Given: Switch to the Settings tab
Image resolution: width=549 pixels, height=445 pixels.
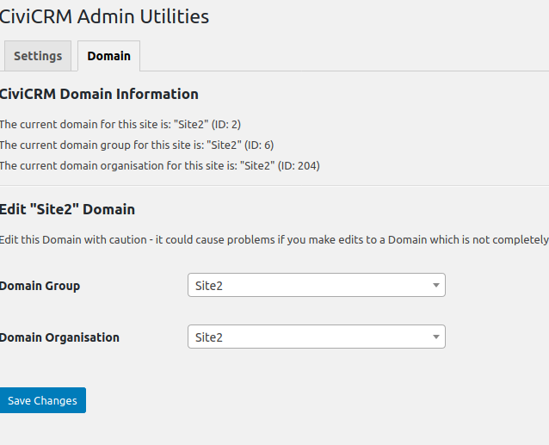Looking at the screenshot, I should pyautogui.click(x=38, y=56).
